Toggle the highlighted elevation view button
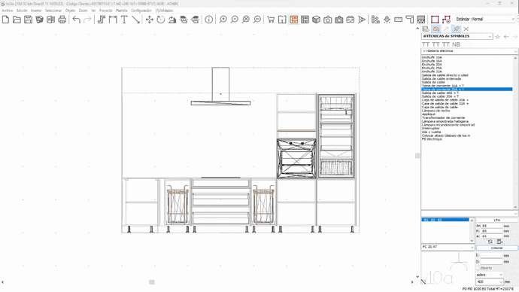This screenshot has height=292, width=519. (x=293, y=20)
